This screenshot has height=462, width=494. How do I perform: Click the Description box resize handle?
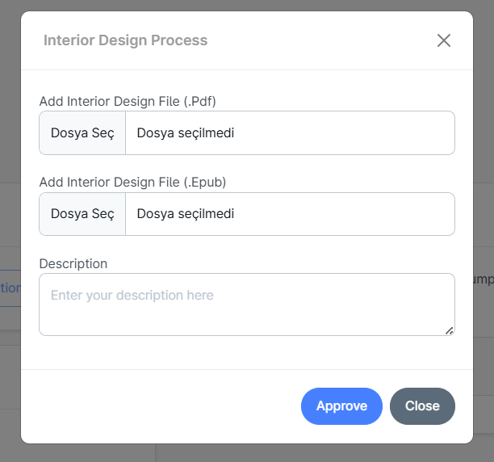[450, 330]
